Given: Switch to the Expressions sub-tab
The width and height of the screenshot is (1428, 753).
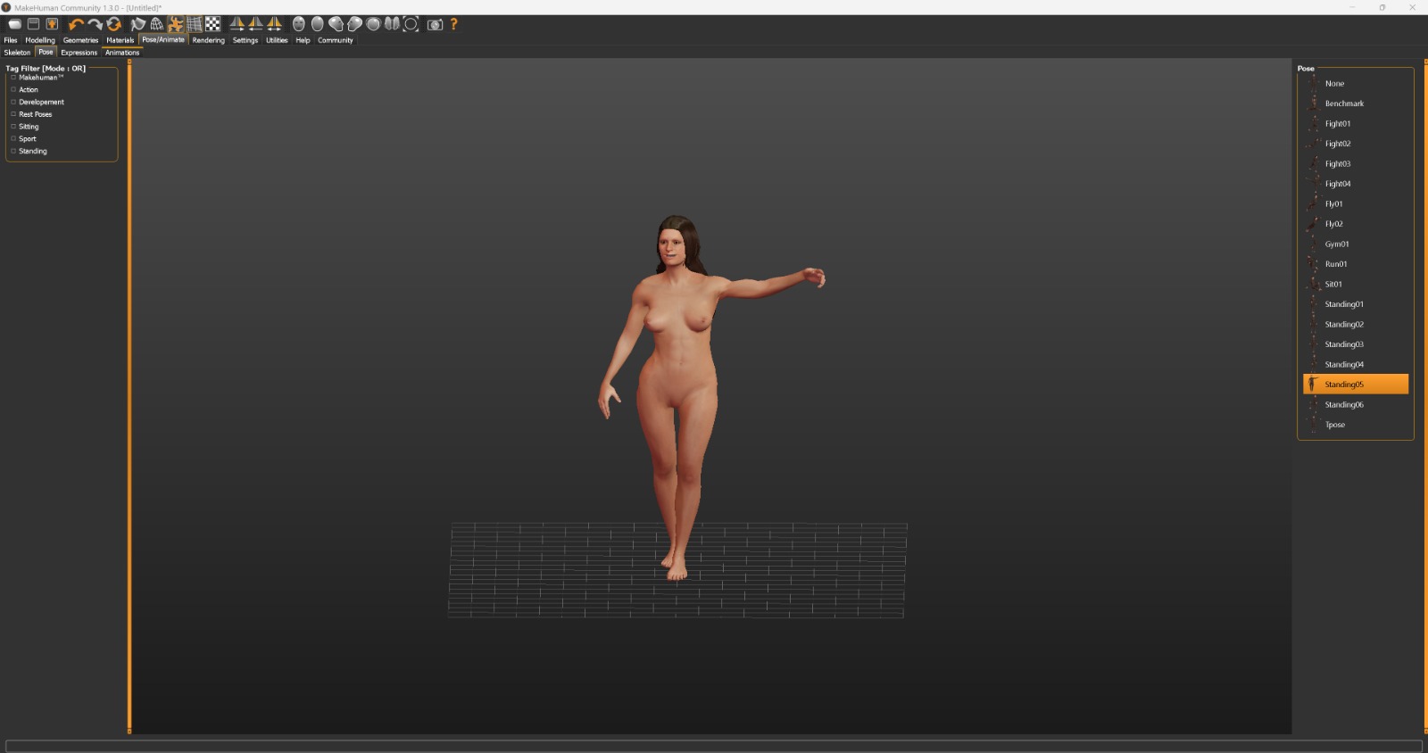Looking at the screenshot, I should (79, 53).
